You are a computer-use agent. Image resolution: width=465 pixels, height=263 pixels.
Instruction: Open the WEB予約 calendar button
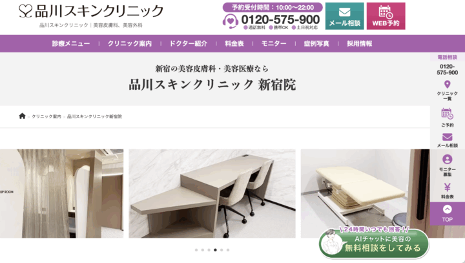pyautogui.click(x=386, y=16)
